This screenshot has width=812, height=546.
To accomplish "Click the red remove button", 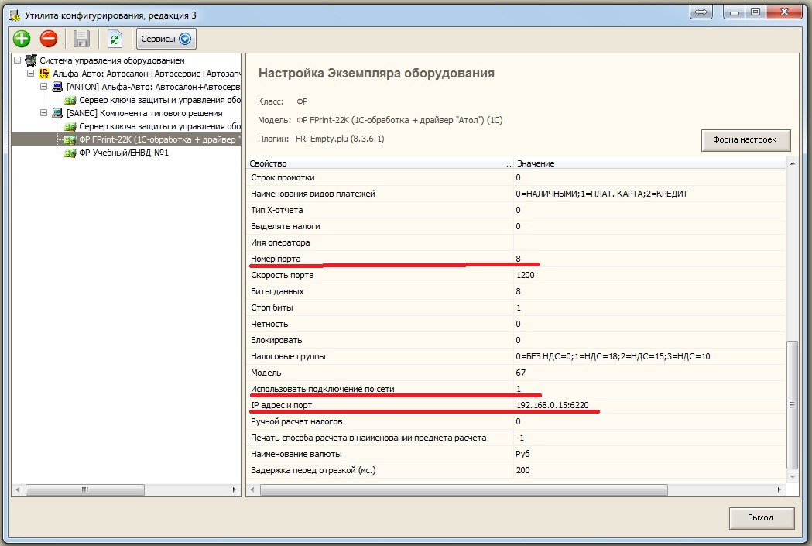I will (49, 39).
